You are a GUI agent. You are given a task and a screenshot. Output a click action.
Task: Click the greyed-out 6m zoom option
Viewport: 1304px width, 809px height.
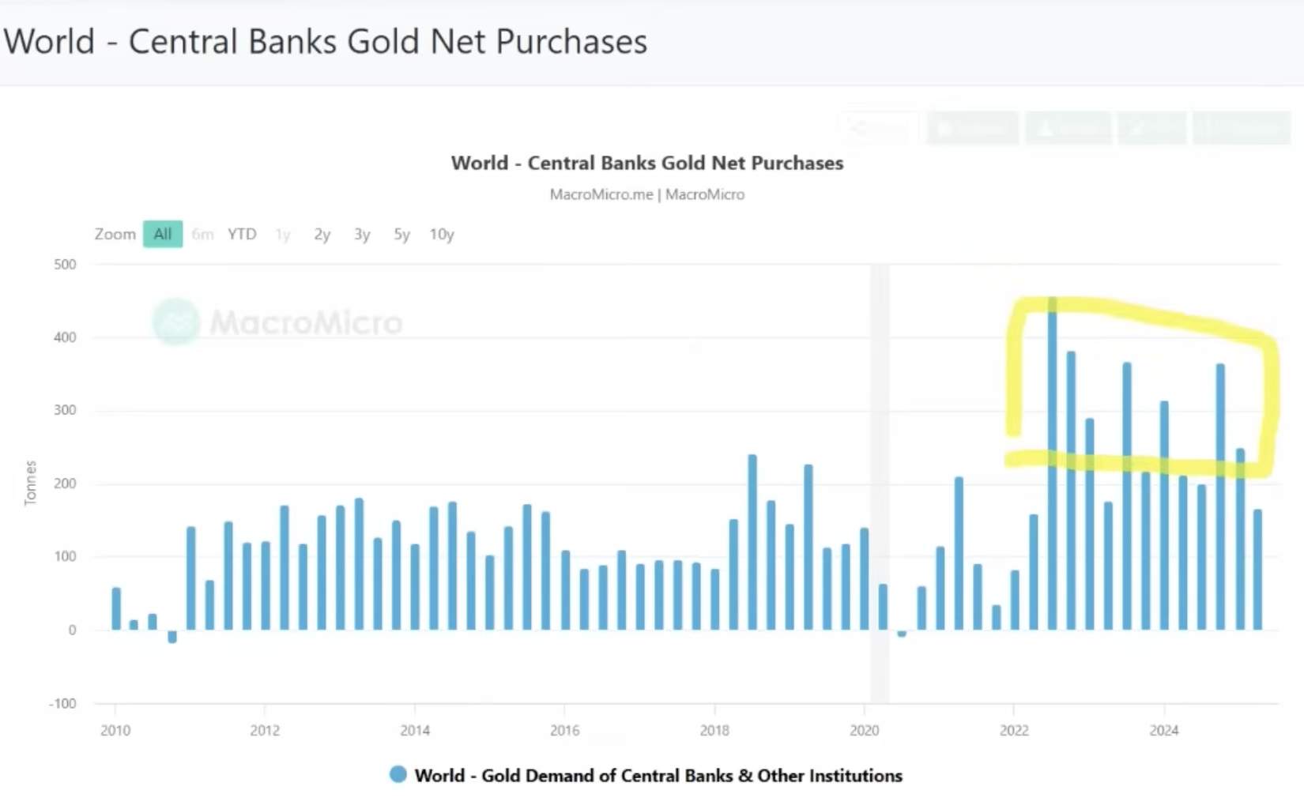tap(202, 234)
